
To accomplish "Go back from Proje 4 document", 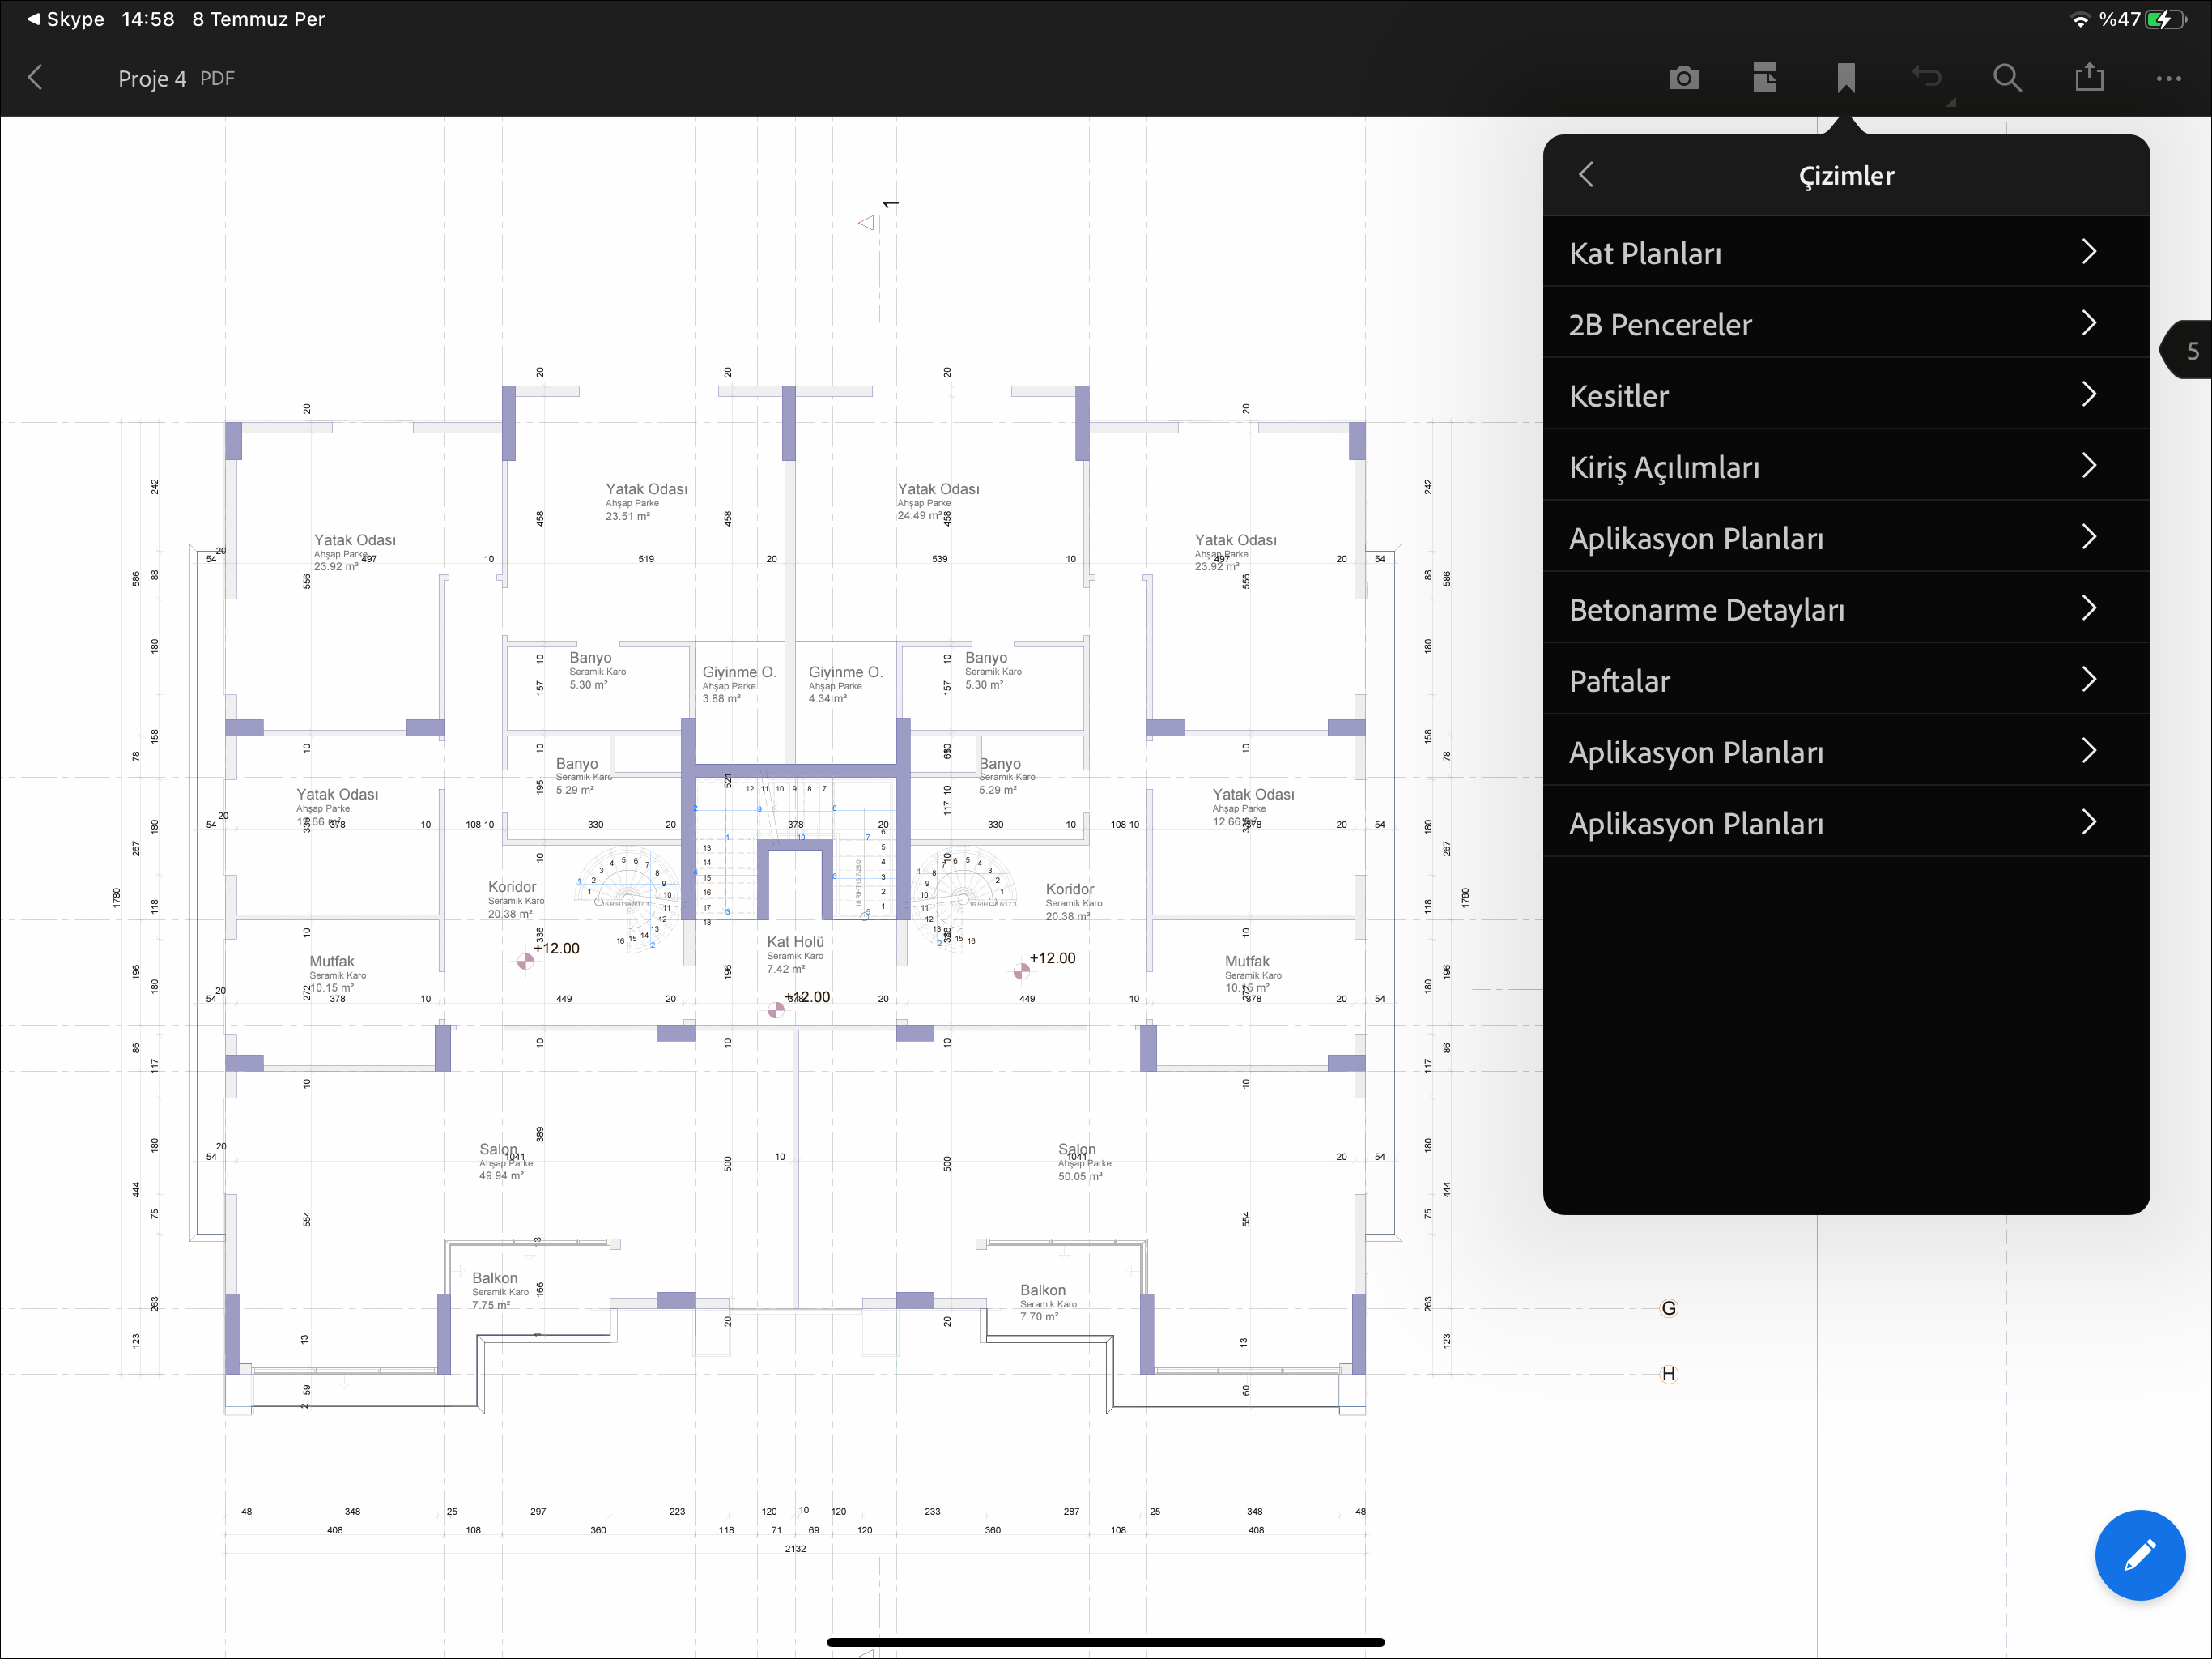I will pos(36,78).
